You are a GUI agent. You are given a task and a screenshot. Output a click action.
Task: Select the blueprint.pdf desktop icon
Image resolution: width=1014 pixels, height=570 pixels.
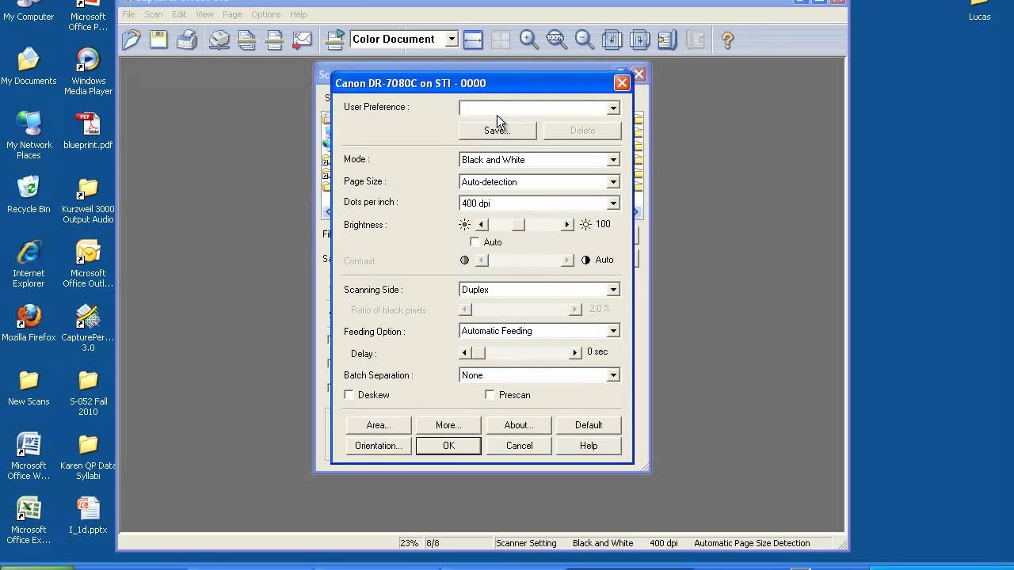(88, 131)
